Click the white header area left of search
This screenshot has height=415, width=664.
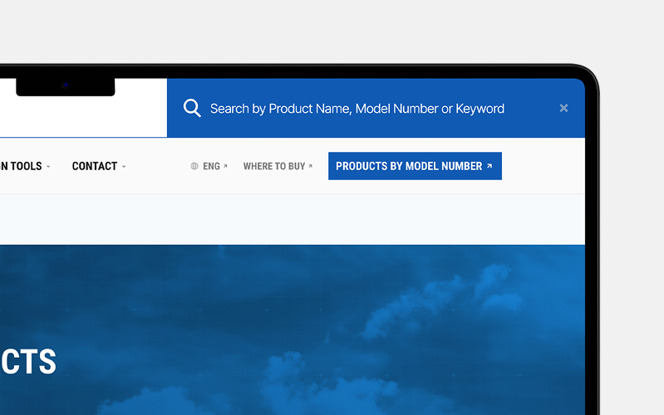click(x=83, y=116)
